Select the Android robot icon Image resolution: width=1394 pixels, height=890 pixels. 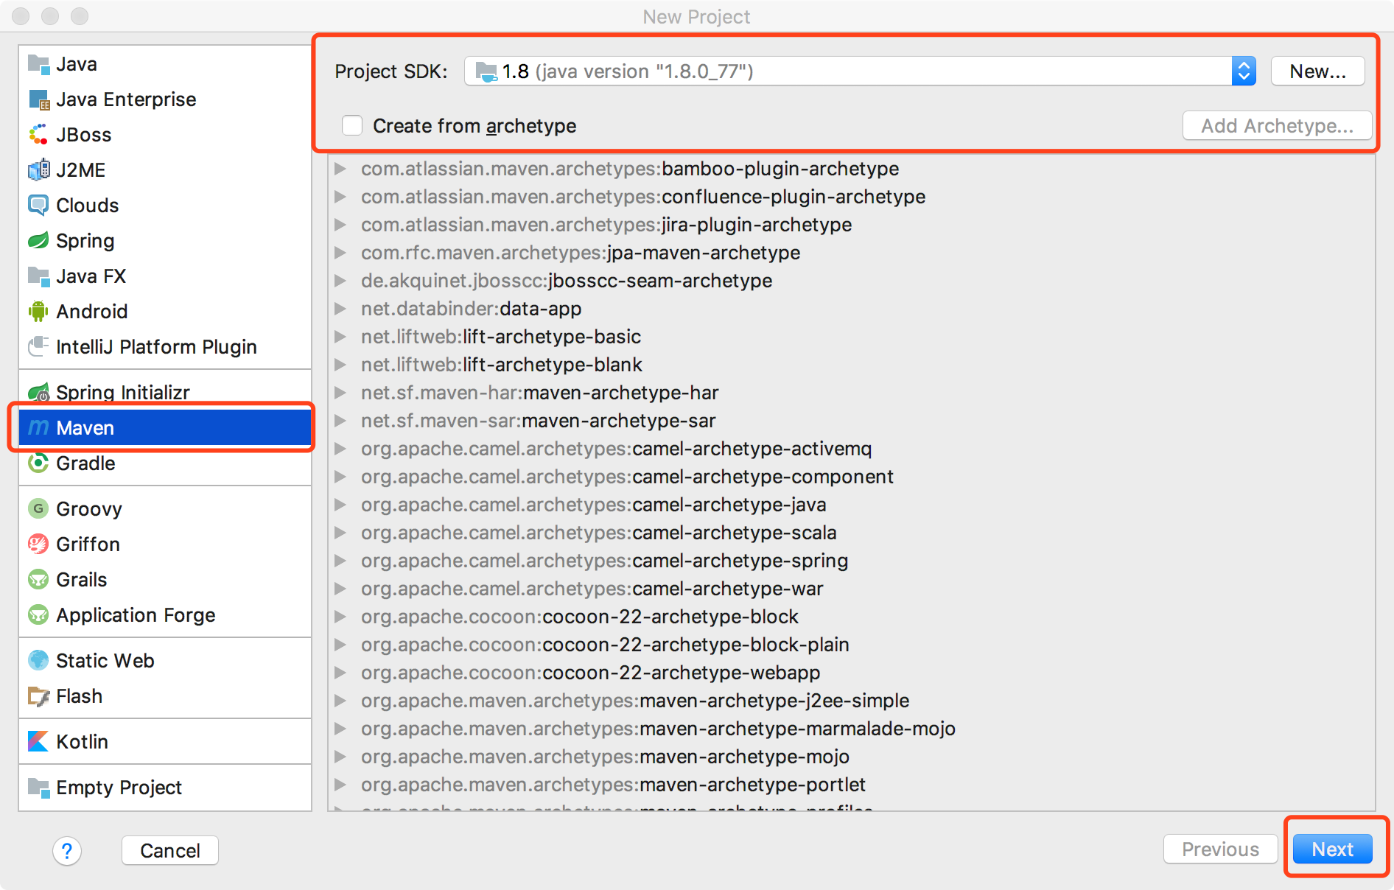click(x=38, y=312)
